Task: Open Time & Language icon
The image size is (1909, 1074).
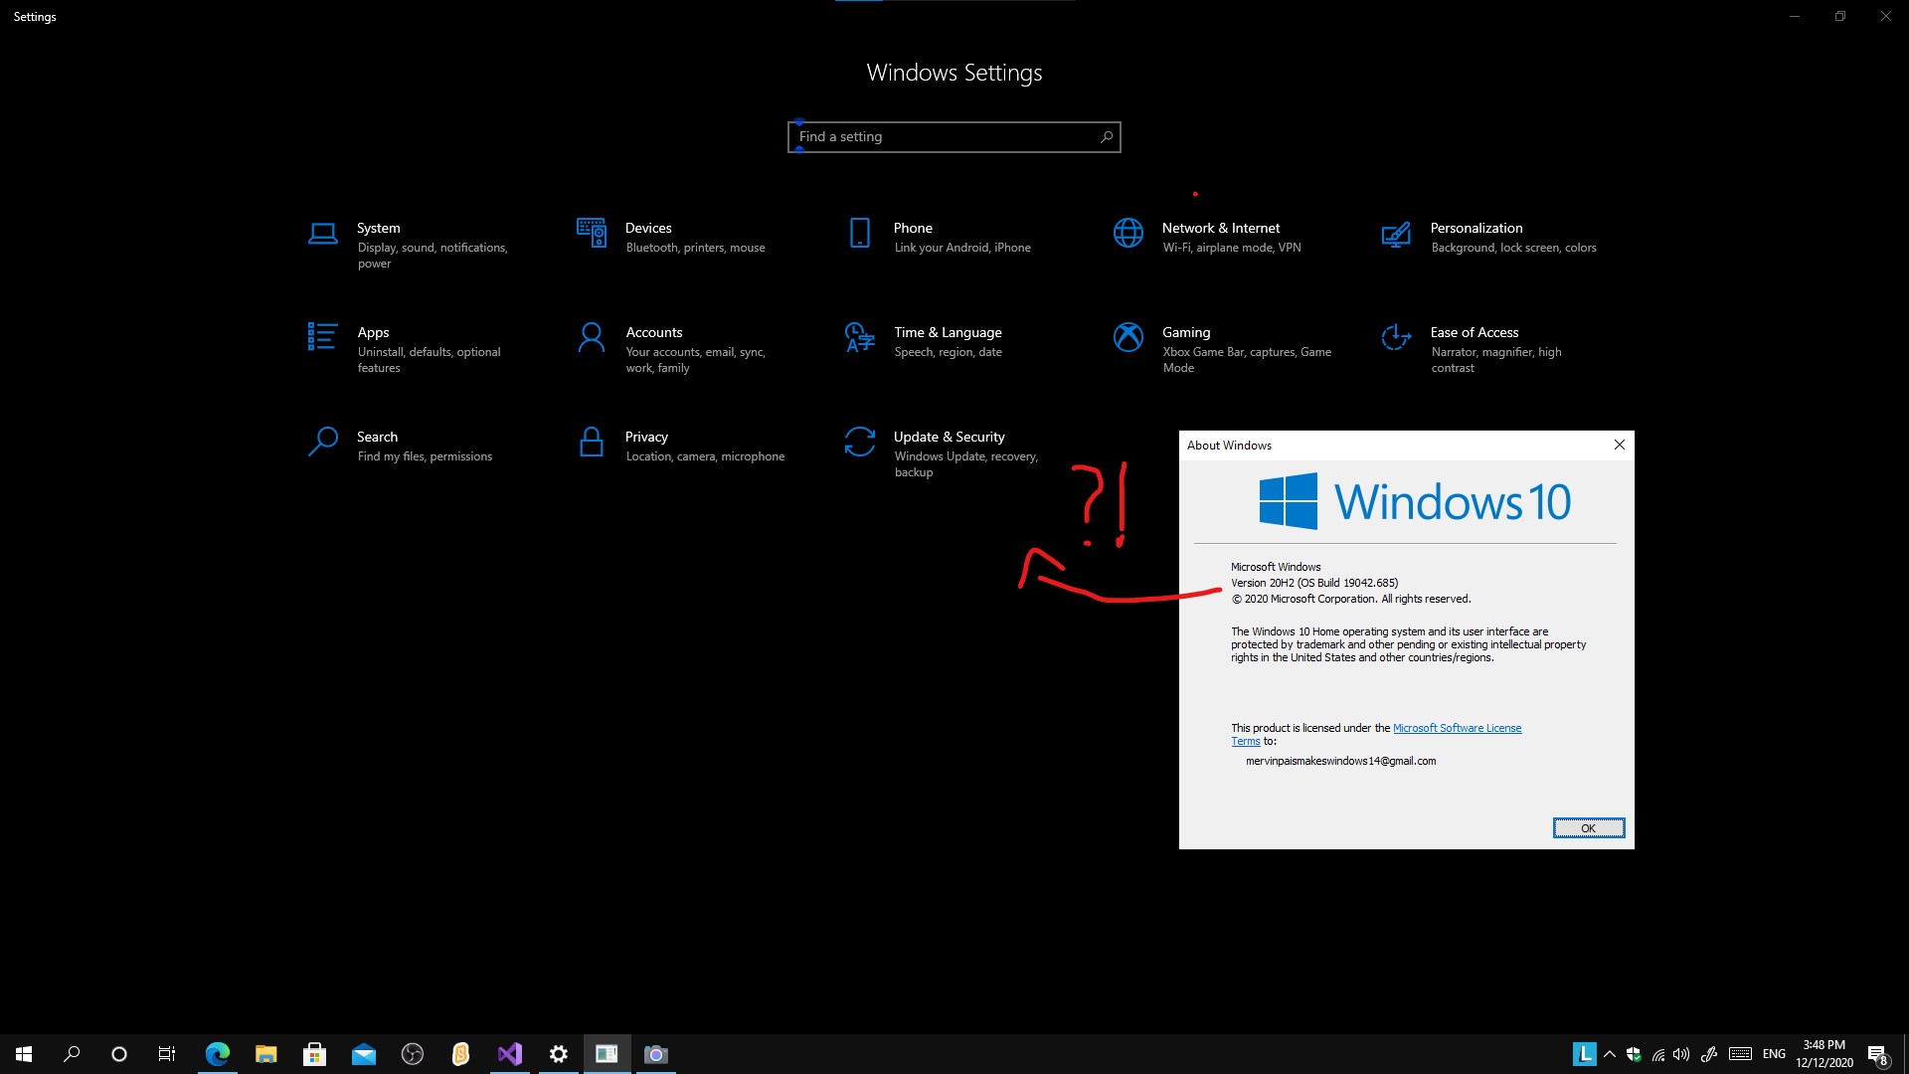Action: tap(859, 337)
